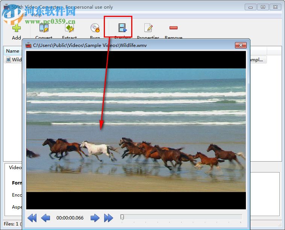Launch the Burn disc tool
285x230 pixels.
[95, 28]
